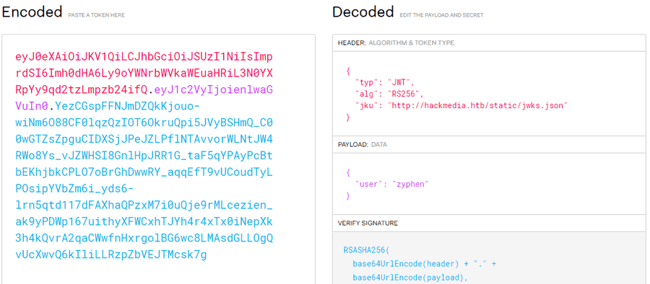Click the RSASHA256( text in the signature box

(366, 250)
